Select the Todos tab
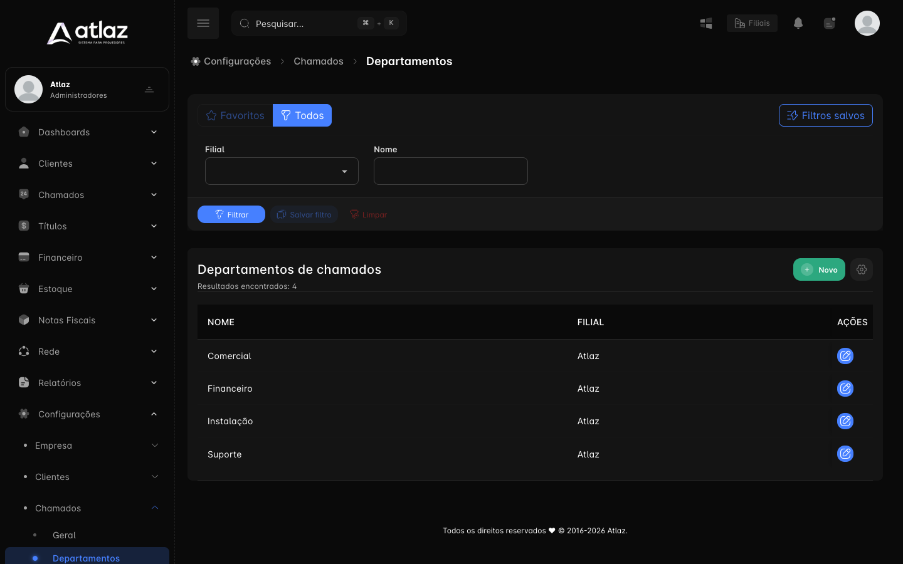903x564 pixels. coord(302,115)
